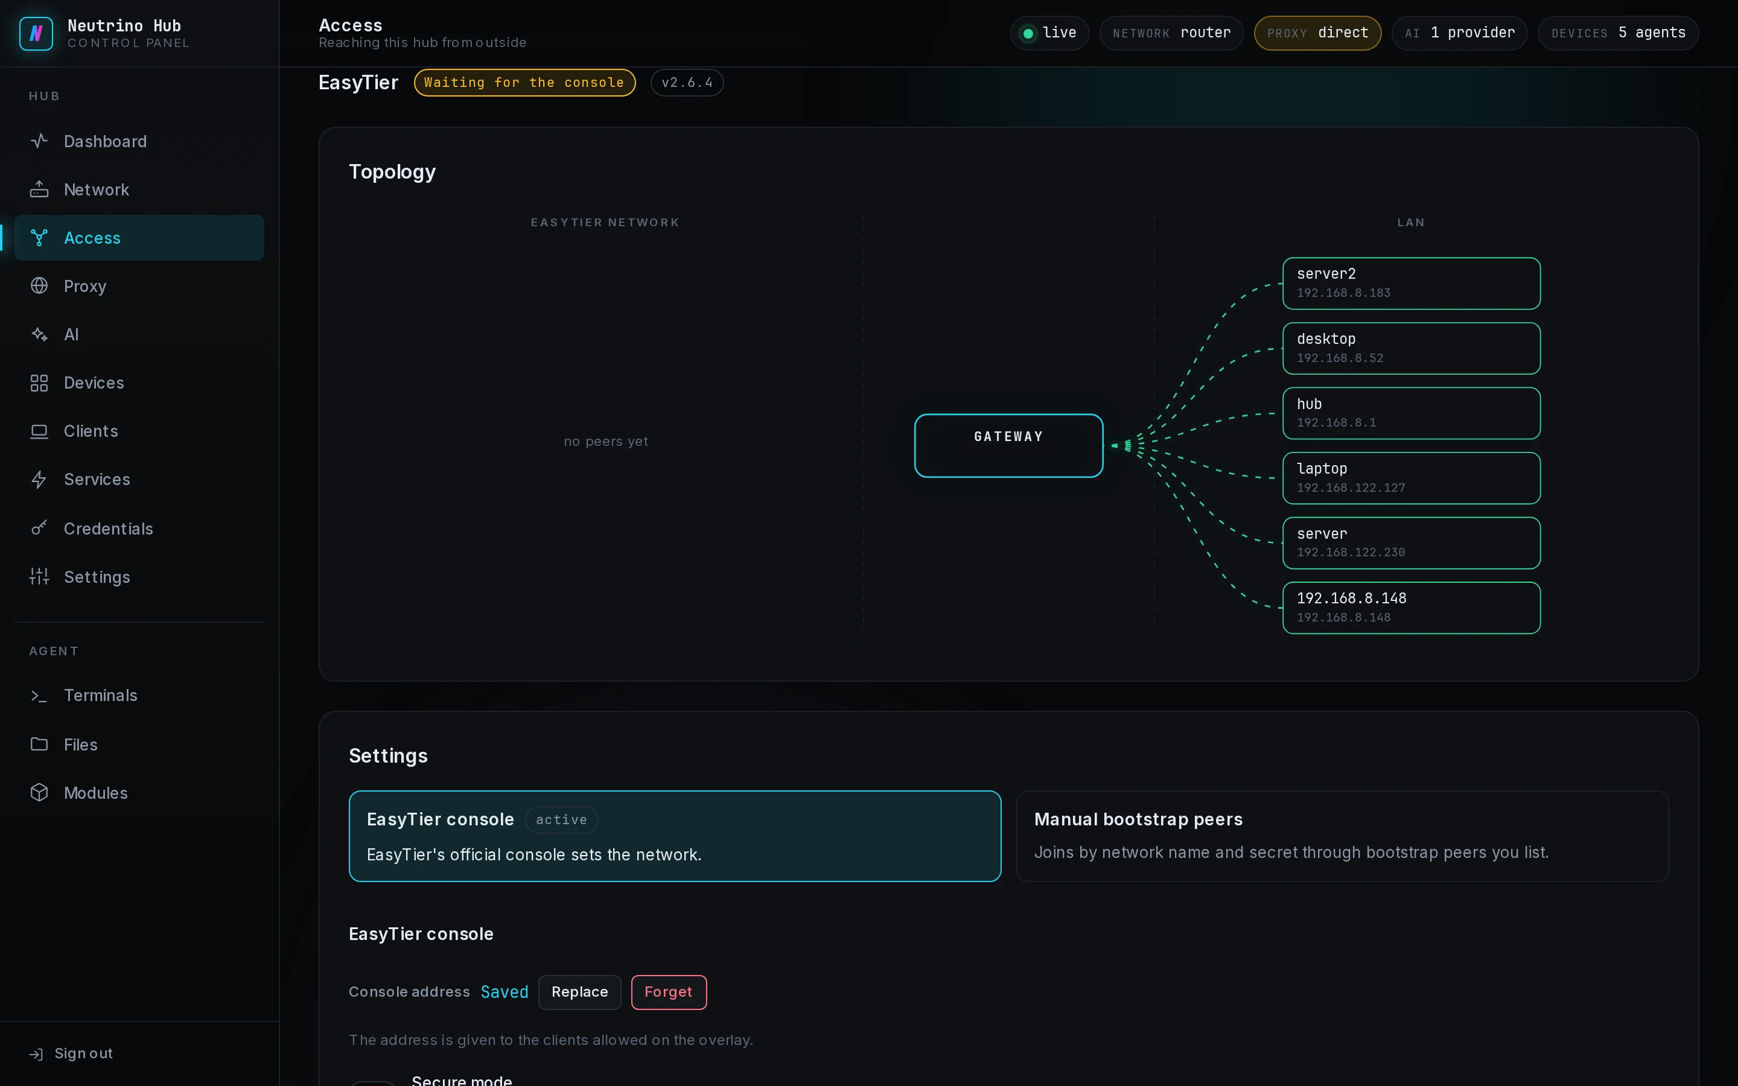This screenshot has height=1086, width=1738.
Task: Go to the Proxy page label
Action: coord(86,286)
